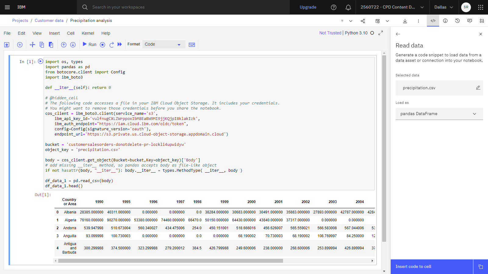Open the Help menu
488x274 pixels.
coord(106,33)
